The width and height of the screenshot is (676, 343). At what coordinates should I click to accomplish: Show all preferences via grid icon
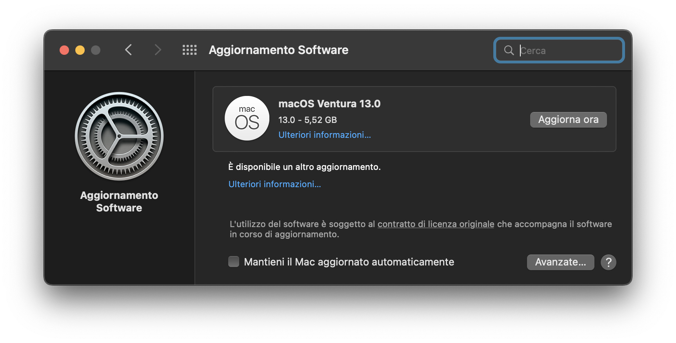click(x=189, y=50)
